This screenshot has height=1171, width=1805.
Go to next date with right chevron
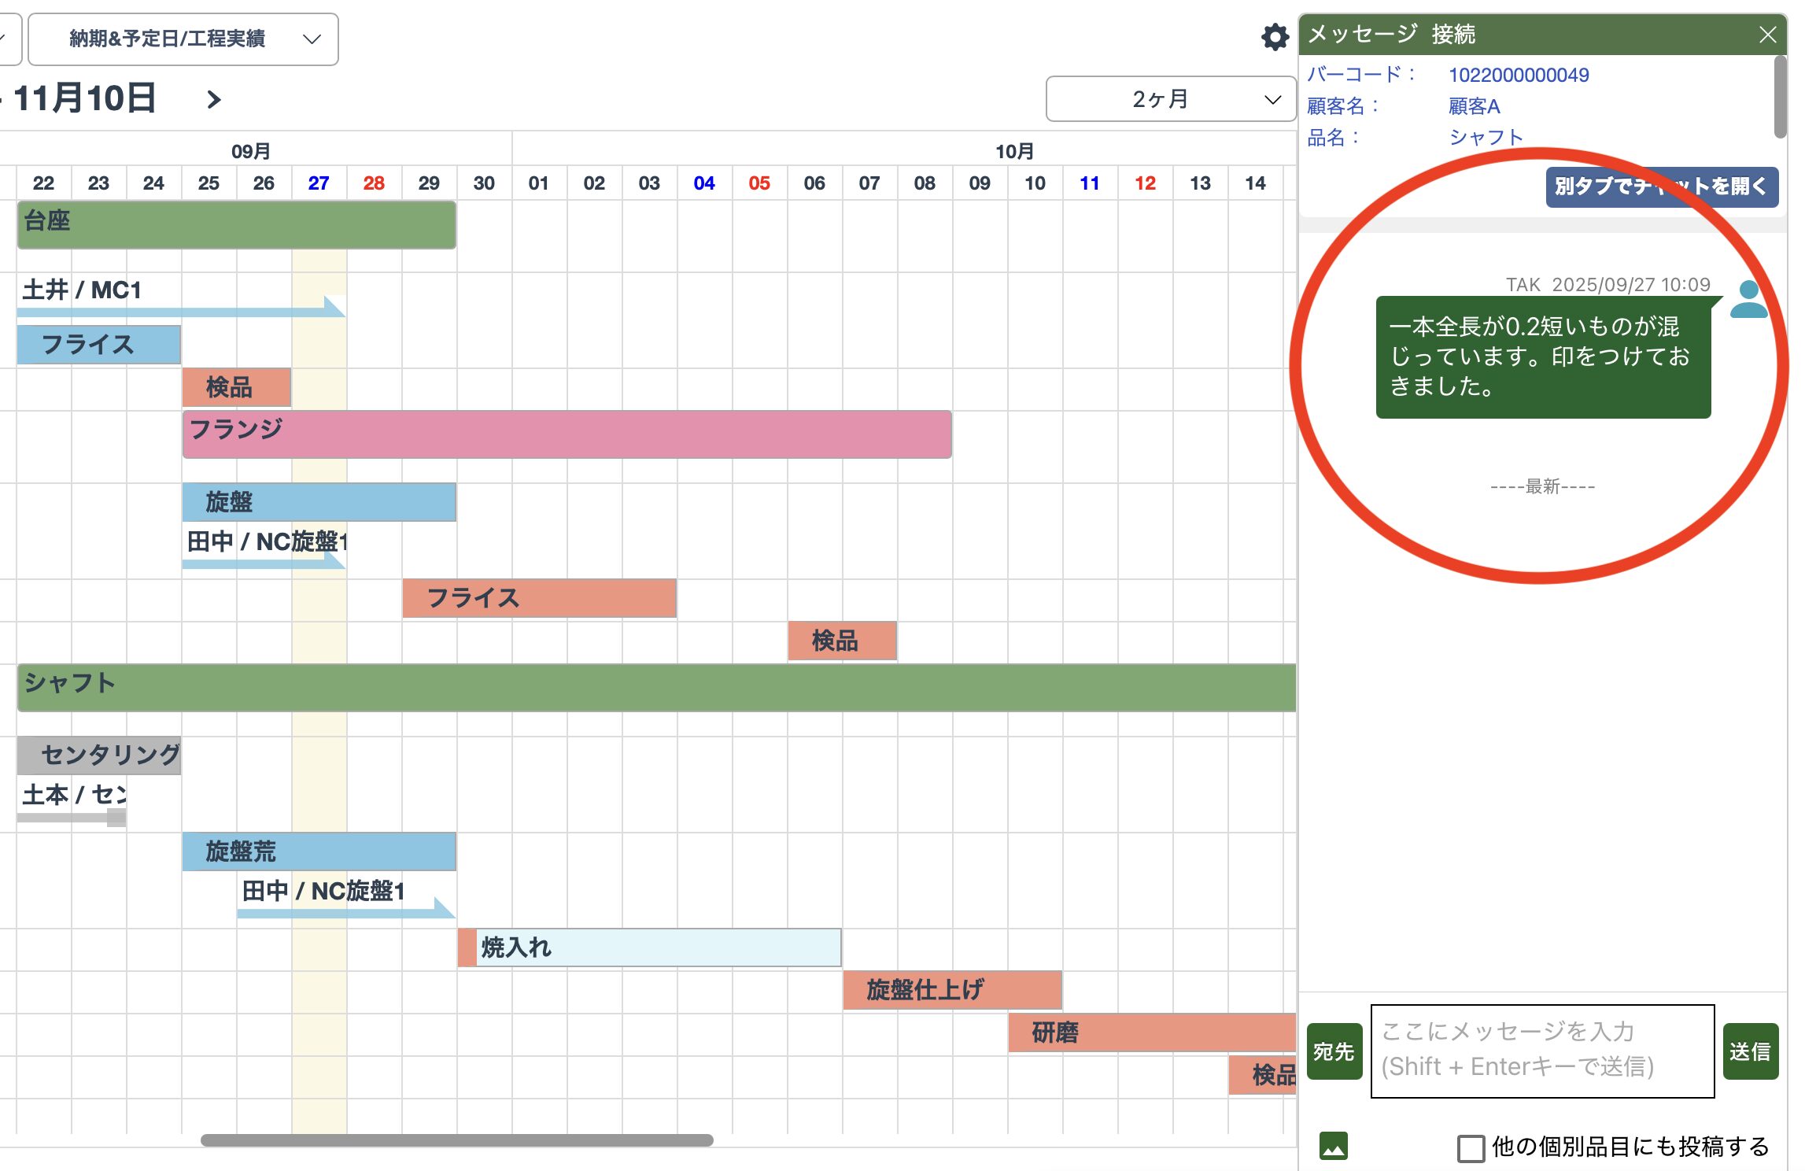[213, 100]
